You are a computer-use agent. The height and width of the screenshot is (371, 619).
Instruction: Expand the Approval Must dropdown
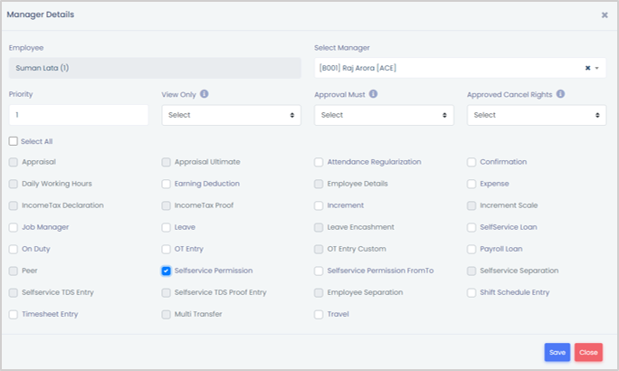384,115
